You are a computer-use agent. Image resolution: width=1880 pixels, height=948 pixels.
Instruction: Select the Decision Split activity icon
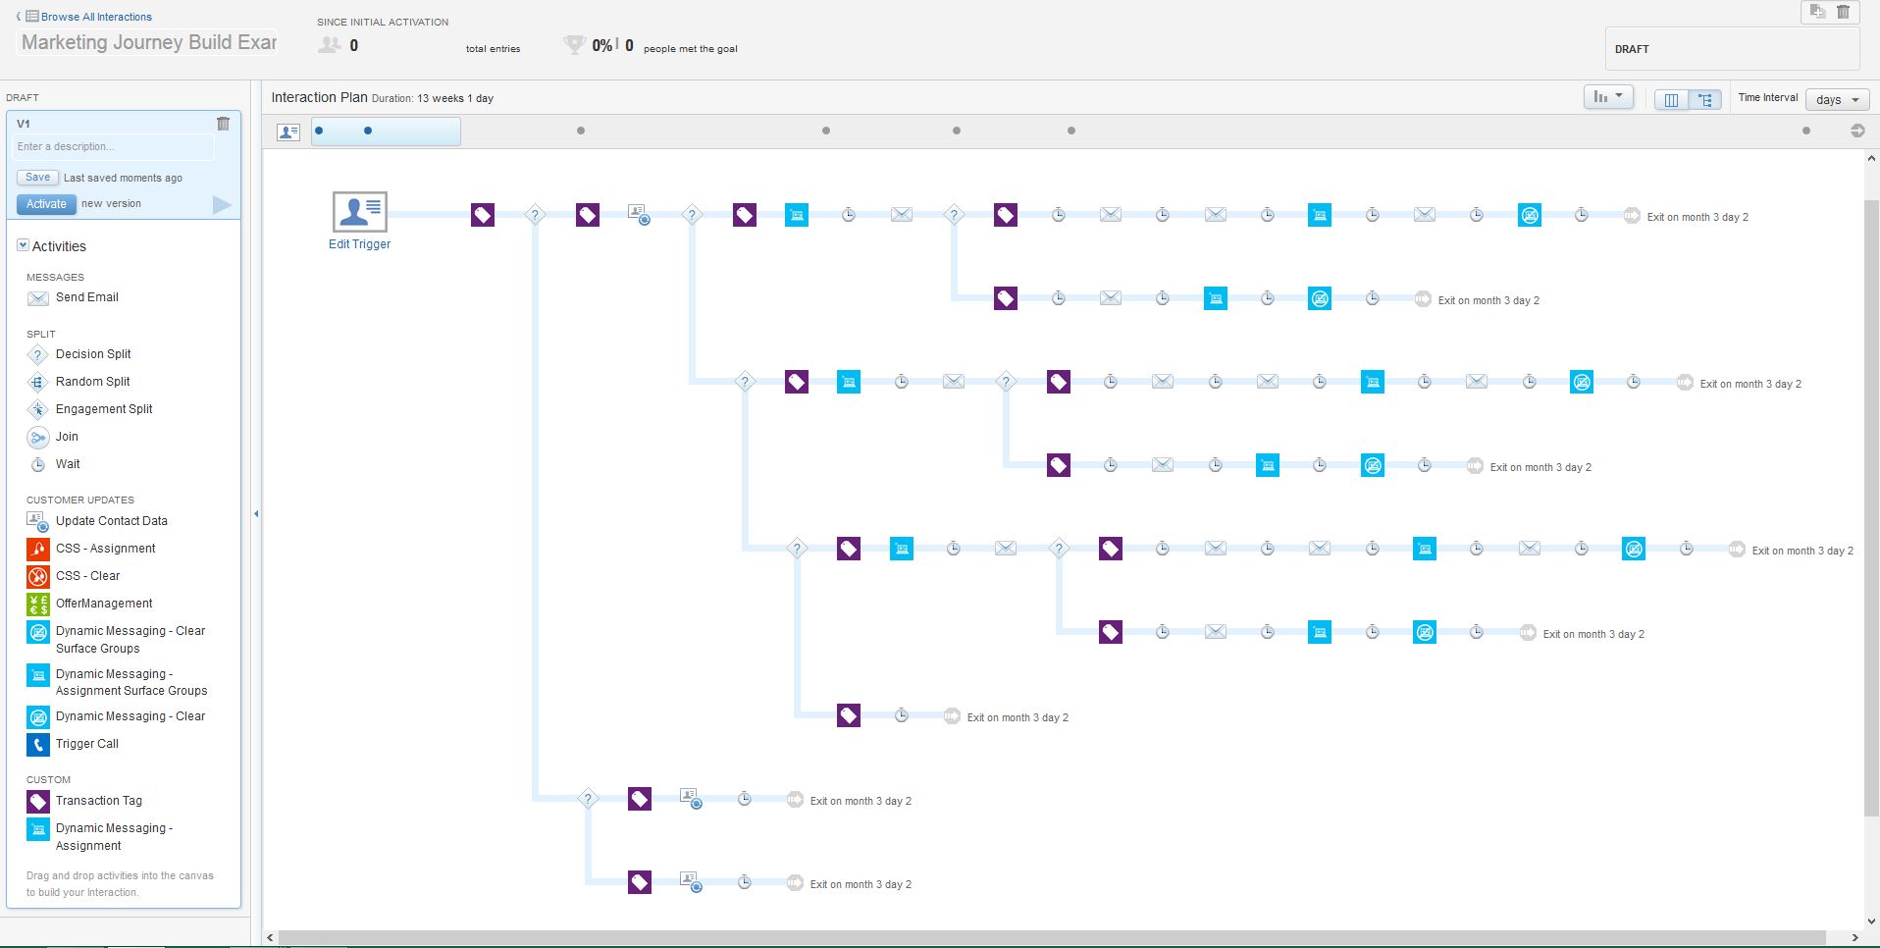click(37, 355)
